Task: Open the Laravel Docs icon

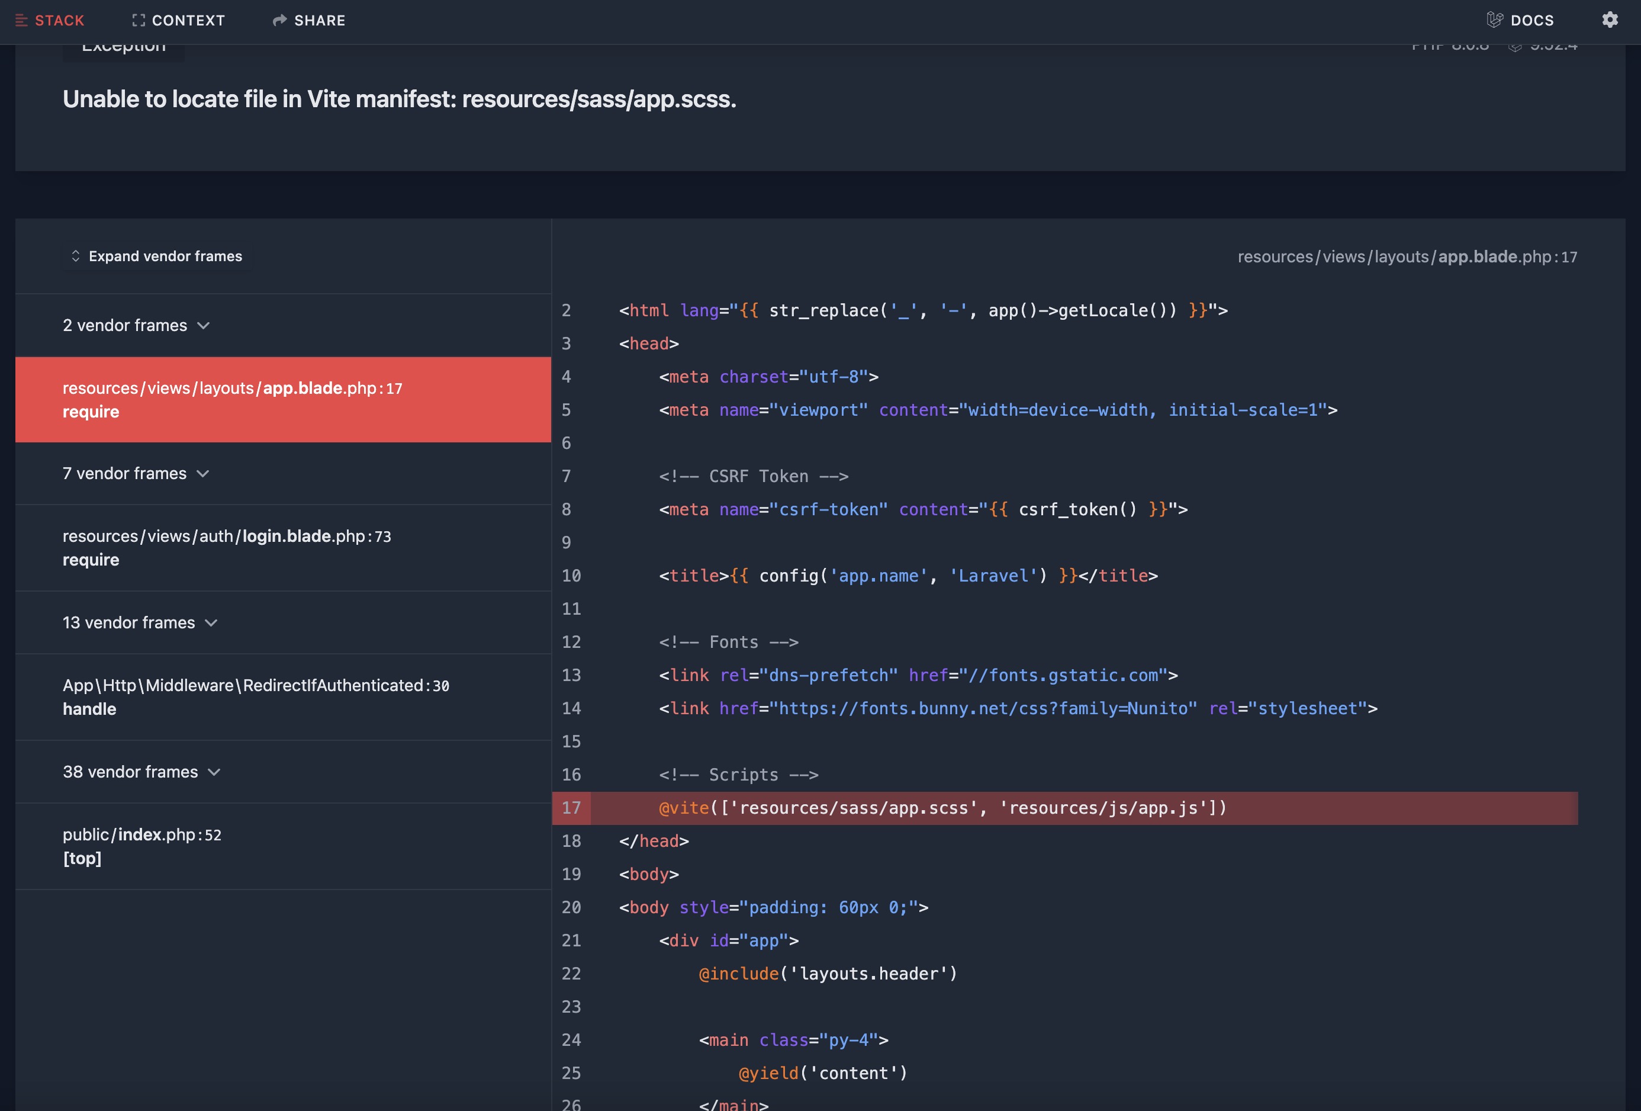Action: click(x=1494, y=21)
